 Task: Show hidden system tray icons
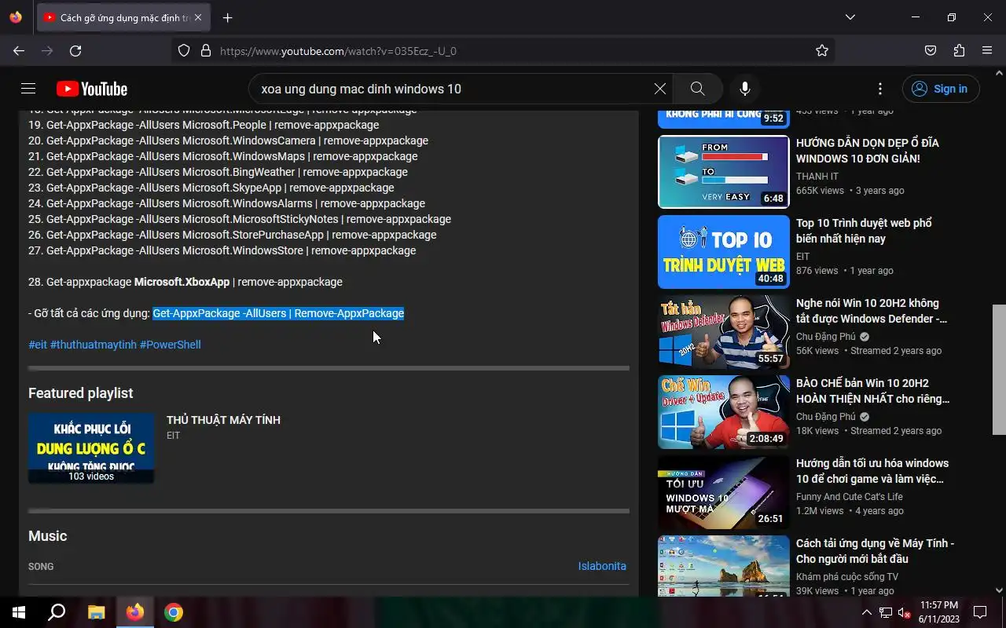point(867,612)
